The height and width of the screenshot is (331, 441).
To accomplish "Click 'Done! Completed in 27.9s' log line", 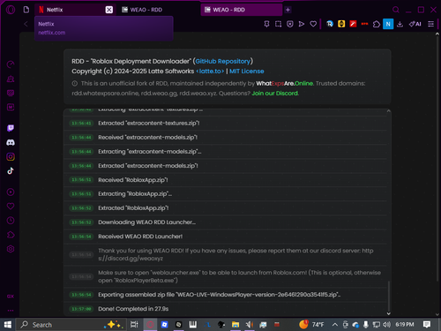I will point(226,309).
